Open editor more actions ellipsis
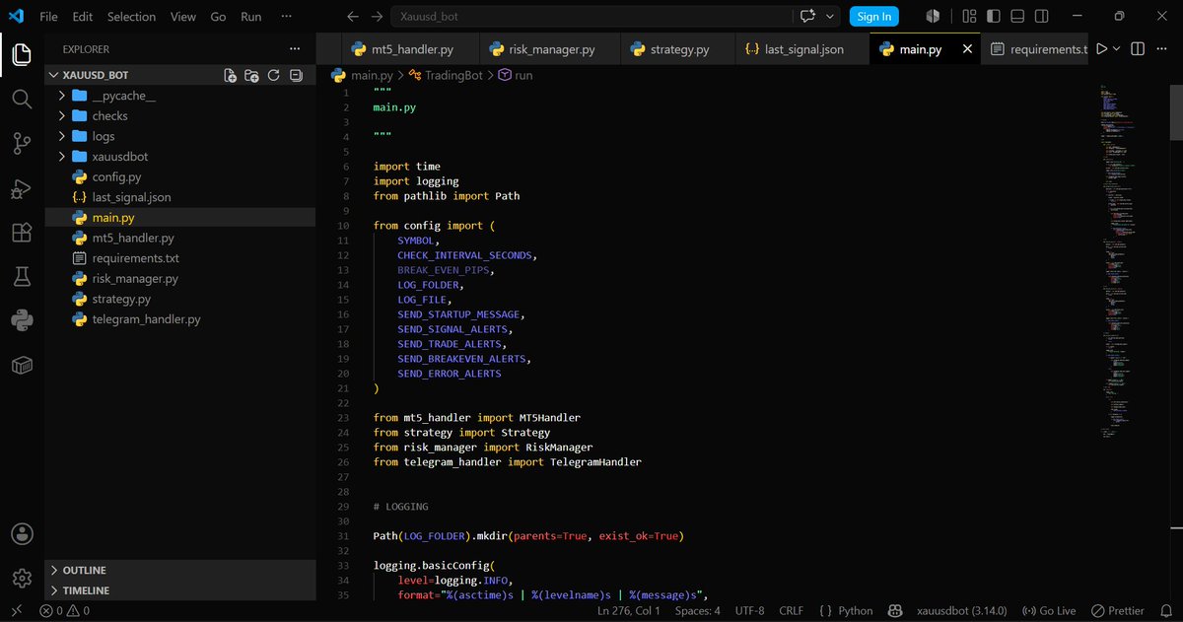 (1162, 48)
